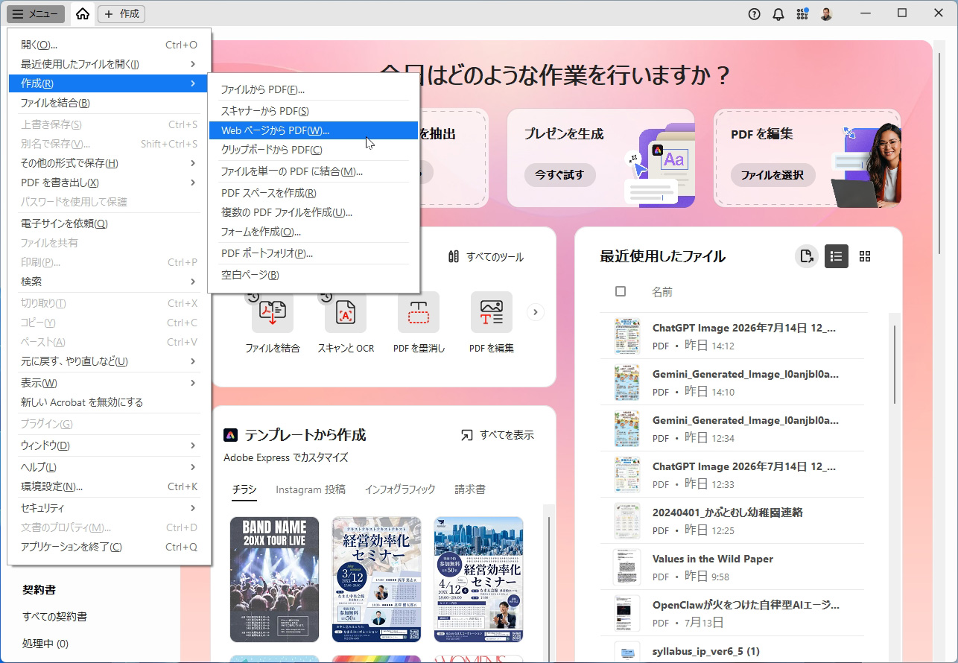Screen dimensions: 958x663
Task: Click the 今すぐ試す button
Action: point(559,175)
